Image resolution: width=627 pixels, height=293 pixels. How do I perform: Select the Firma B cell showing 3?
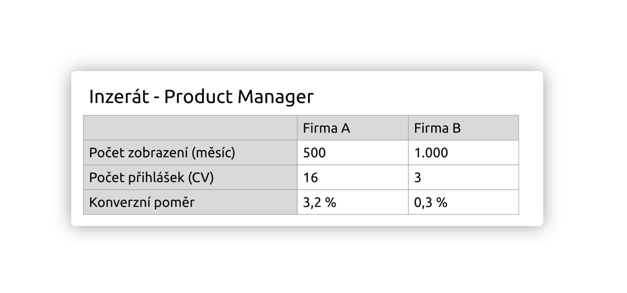pyautogui.click(x=464, y=177)
